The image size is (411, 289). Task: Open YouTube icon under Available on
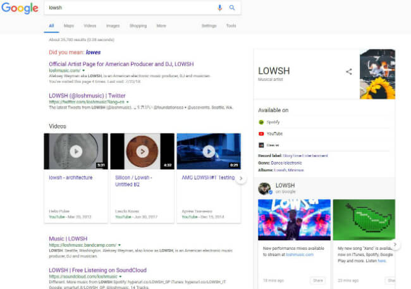coord(261,133)
